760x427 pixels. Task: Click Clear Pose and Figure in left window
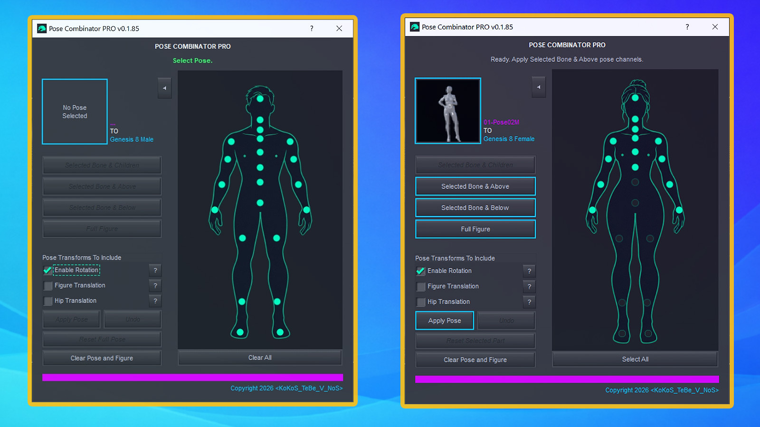tap(102, 358)
